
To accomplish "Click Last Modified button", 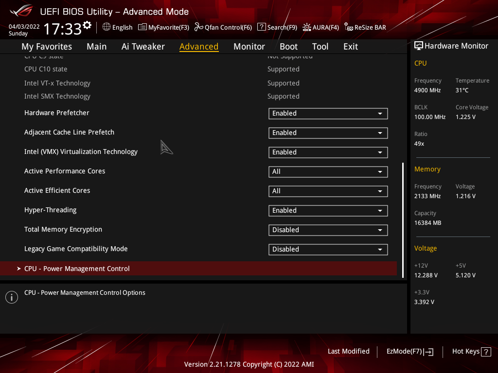I will (x=348, y=352).
